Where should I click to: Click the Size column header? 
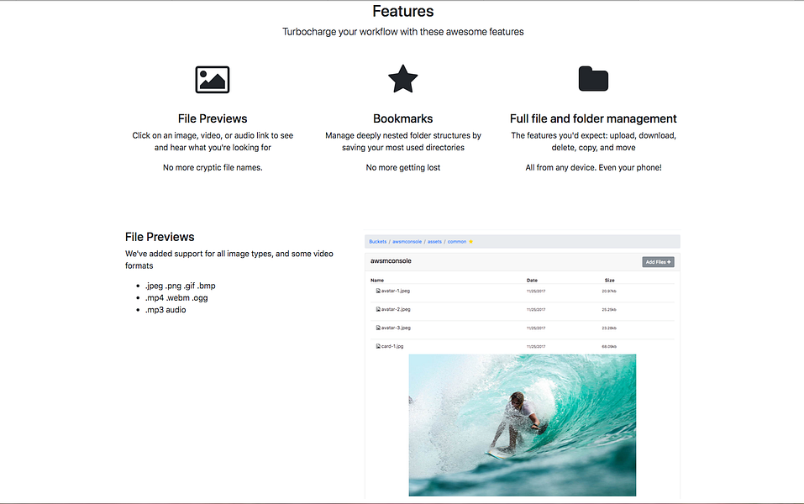coord(609,281)
